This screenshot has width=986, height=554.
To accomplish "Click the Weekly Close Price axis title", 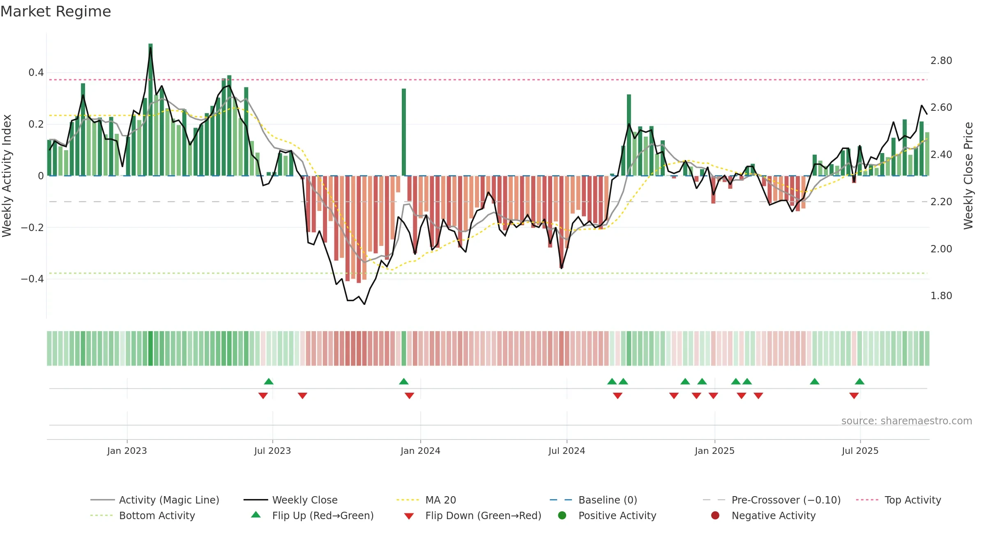I will [968, 176].
